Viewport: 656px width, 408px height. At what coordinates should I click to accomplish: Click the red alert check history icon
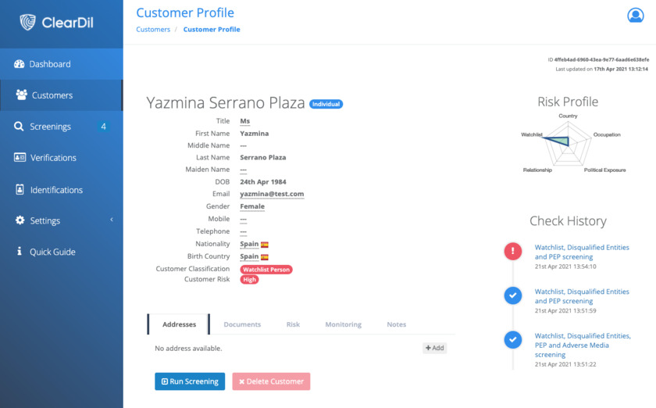pos(512,252)
